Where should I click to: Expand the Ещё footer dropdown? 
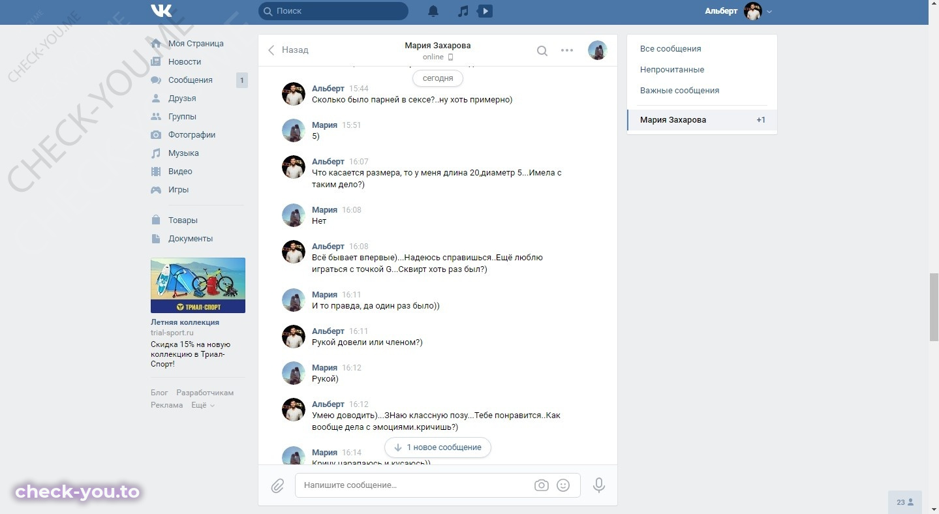(202, 405)
